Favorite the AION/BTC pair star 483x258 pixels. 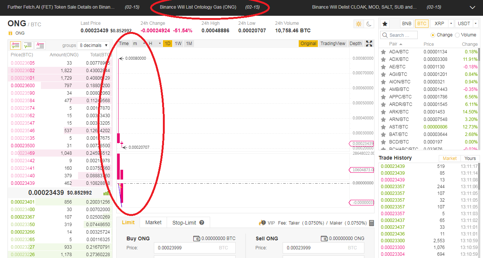(x=383, y=82)
